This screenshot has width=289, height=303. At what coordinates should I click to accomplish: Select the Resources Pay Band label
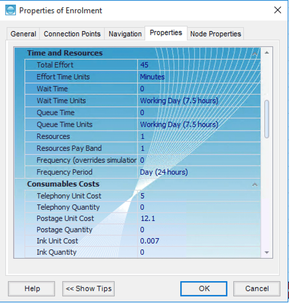pyautogui.click(x=69, y=149)
